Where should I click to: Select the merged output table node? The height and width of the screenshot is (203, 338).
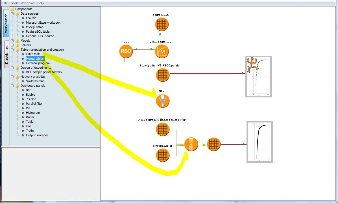pyautogui.click(x=213, y=144)
